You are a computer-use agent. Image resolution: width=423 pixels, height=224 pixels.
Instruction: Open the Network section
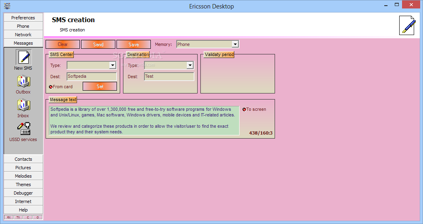coord(23,35)
